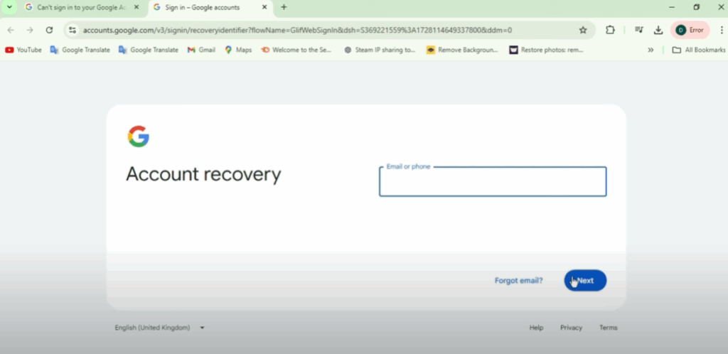
Task: Restore down the Chrome window
Action: (697, 7)
